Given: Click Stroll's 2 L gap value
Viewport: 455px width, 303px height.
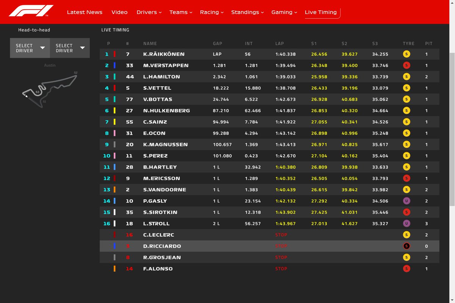Looking at the screenshot, I should pos(216,224).
